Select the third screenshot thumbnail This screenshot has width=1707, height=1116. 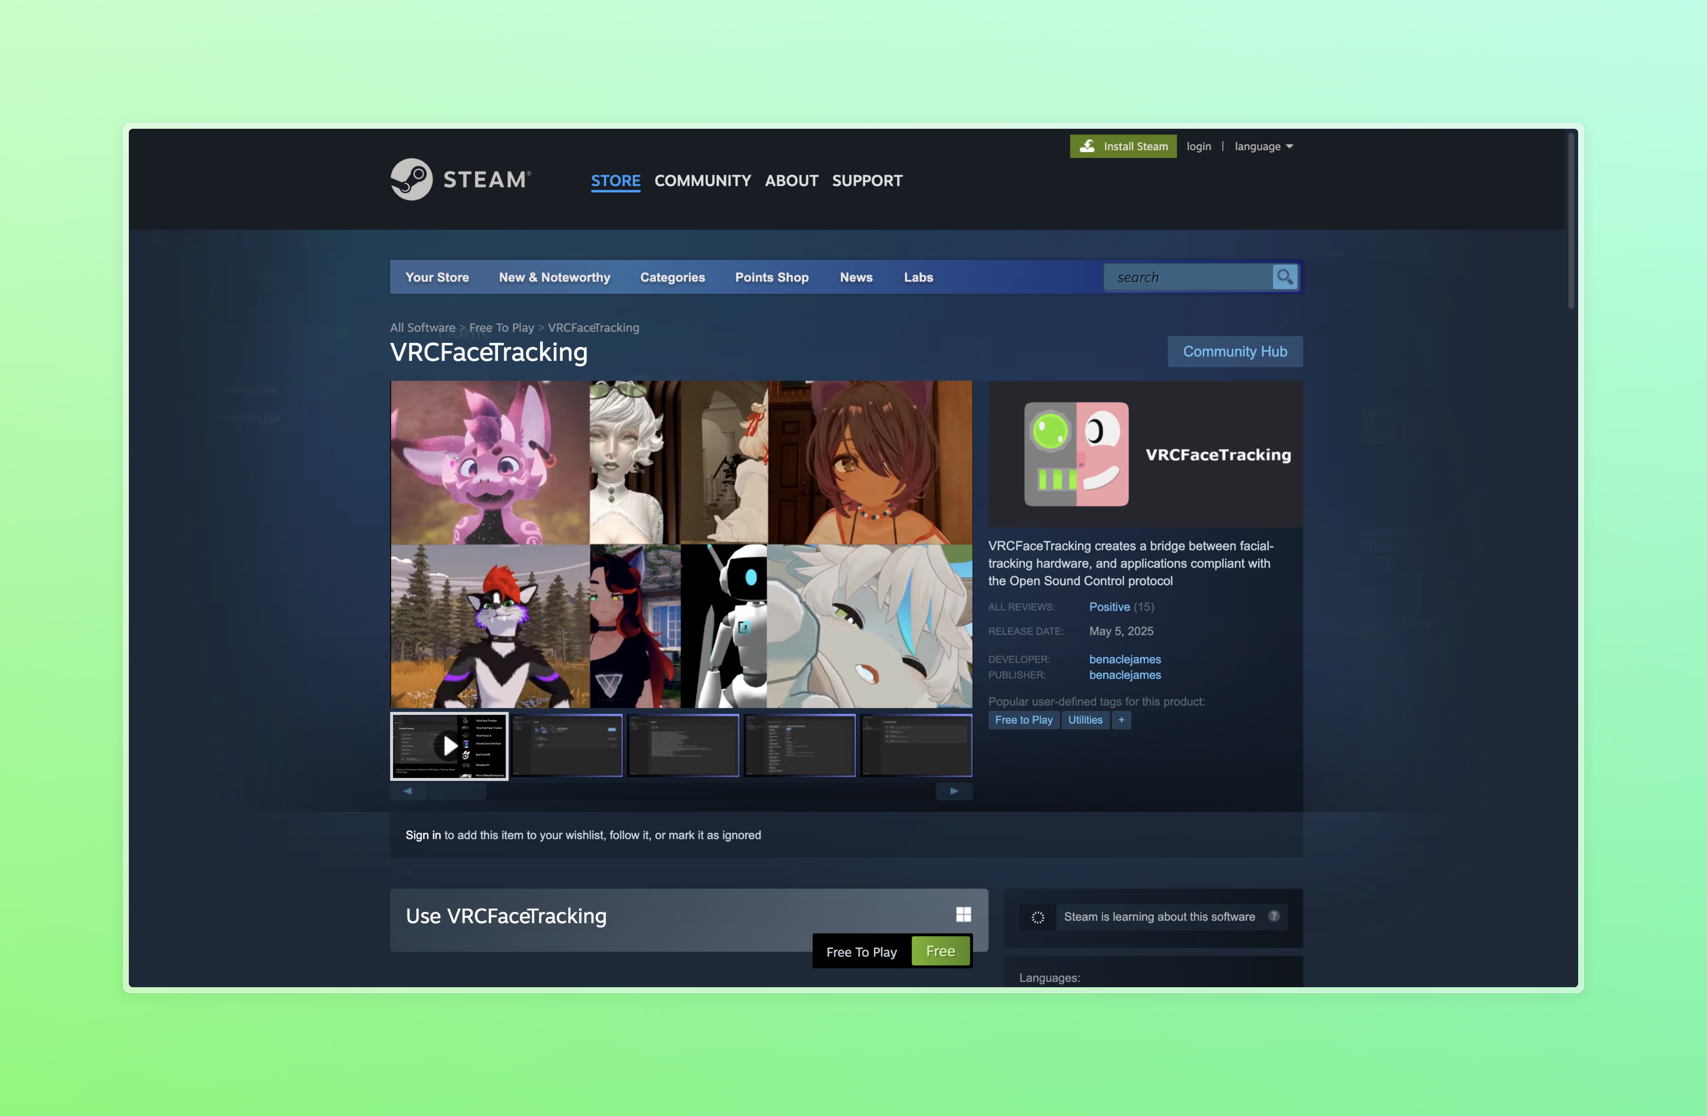coord(683,745)
